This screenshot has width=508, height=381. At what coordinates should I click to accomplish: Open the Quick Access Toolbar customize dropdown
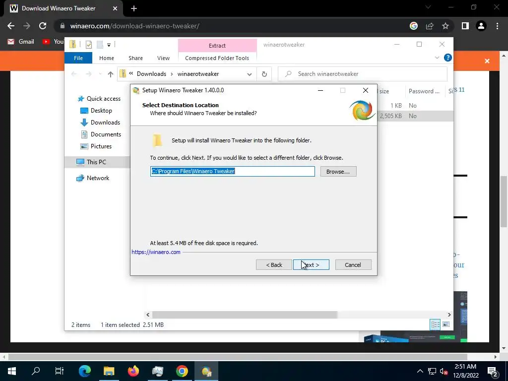coord(109,45)
